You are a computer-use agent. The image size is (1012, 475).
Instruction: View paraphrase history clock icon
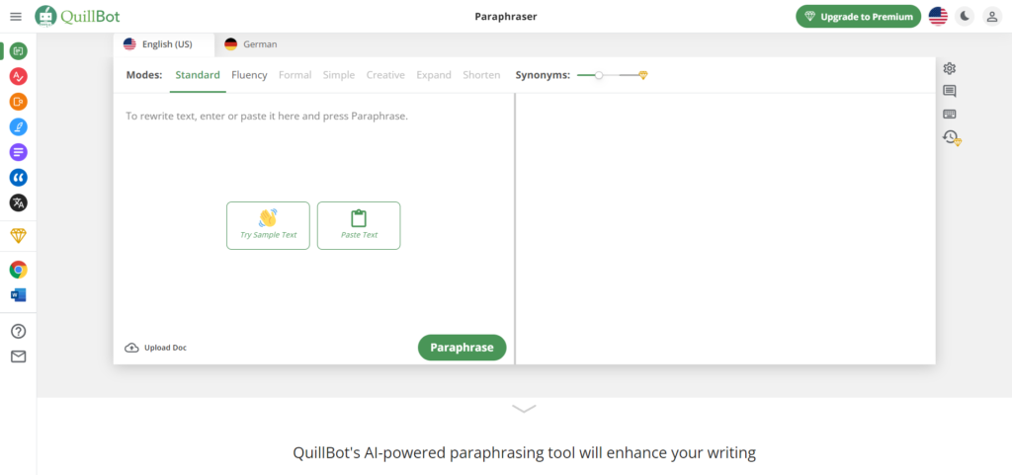pos(951,138)
